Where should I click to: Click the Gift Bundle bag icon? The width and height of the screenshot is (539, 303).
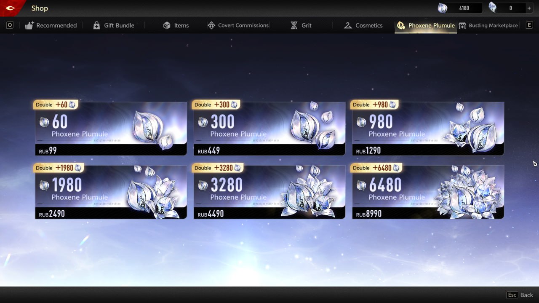pyautogui.click(x=96, y=25)
